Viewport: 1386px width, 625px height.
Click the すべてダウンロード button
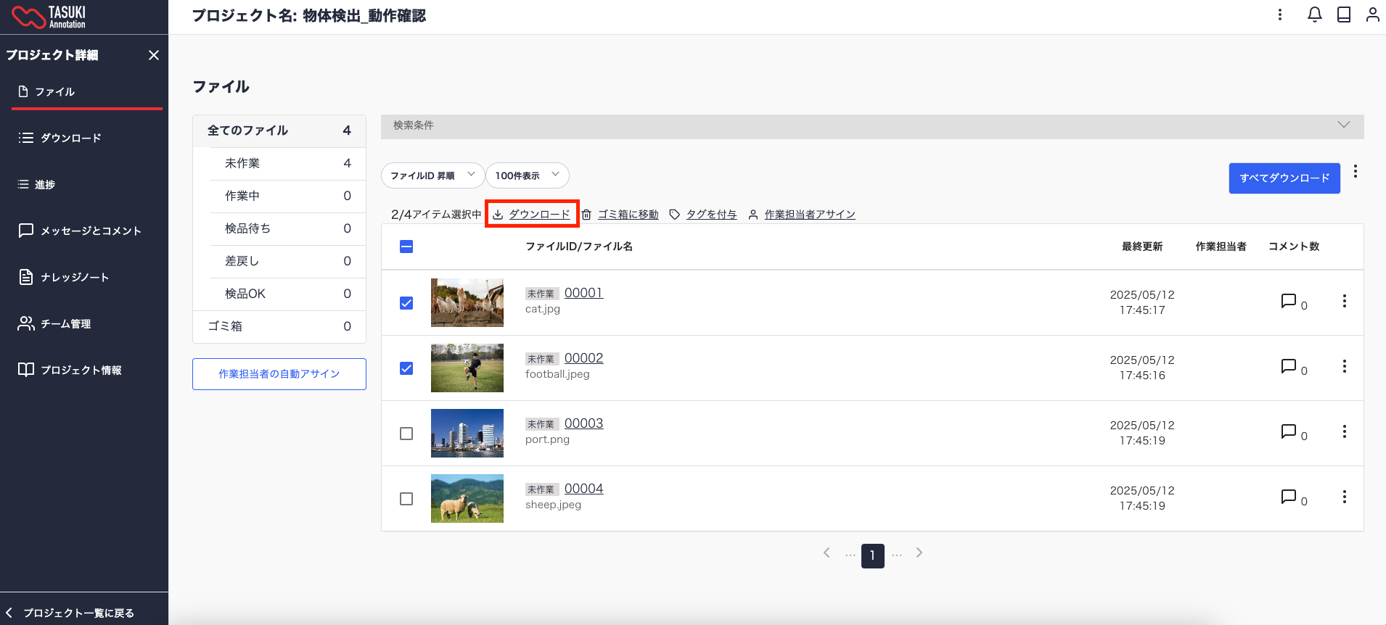click(1284, 178)
